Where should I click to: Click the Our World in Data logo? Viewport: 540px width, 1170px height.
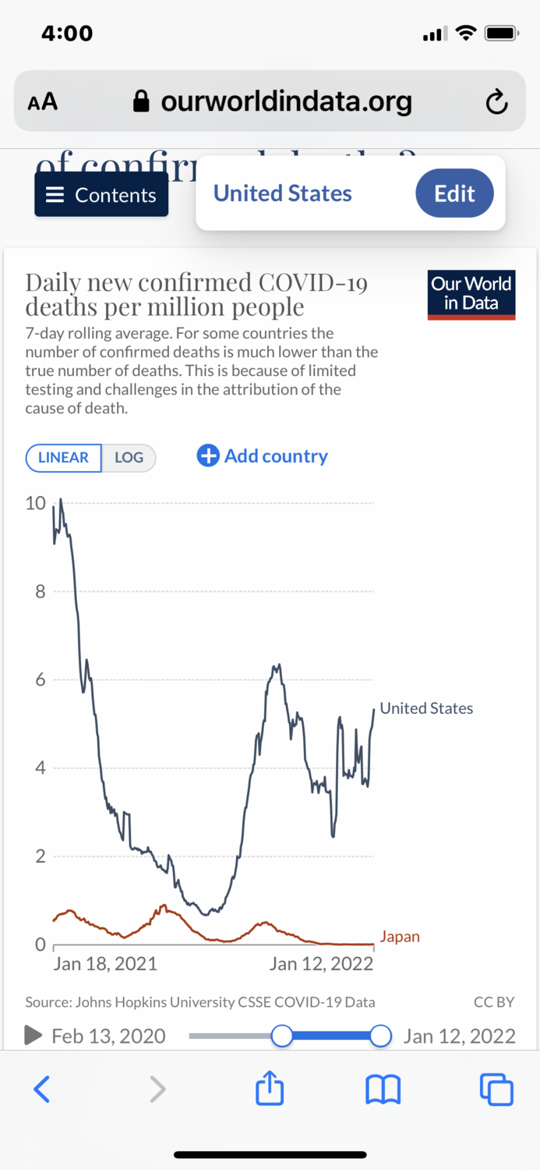click(471, 295)
